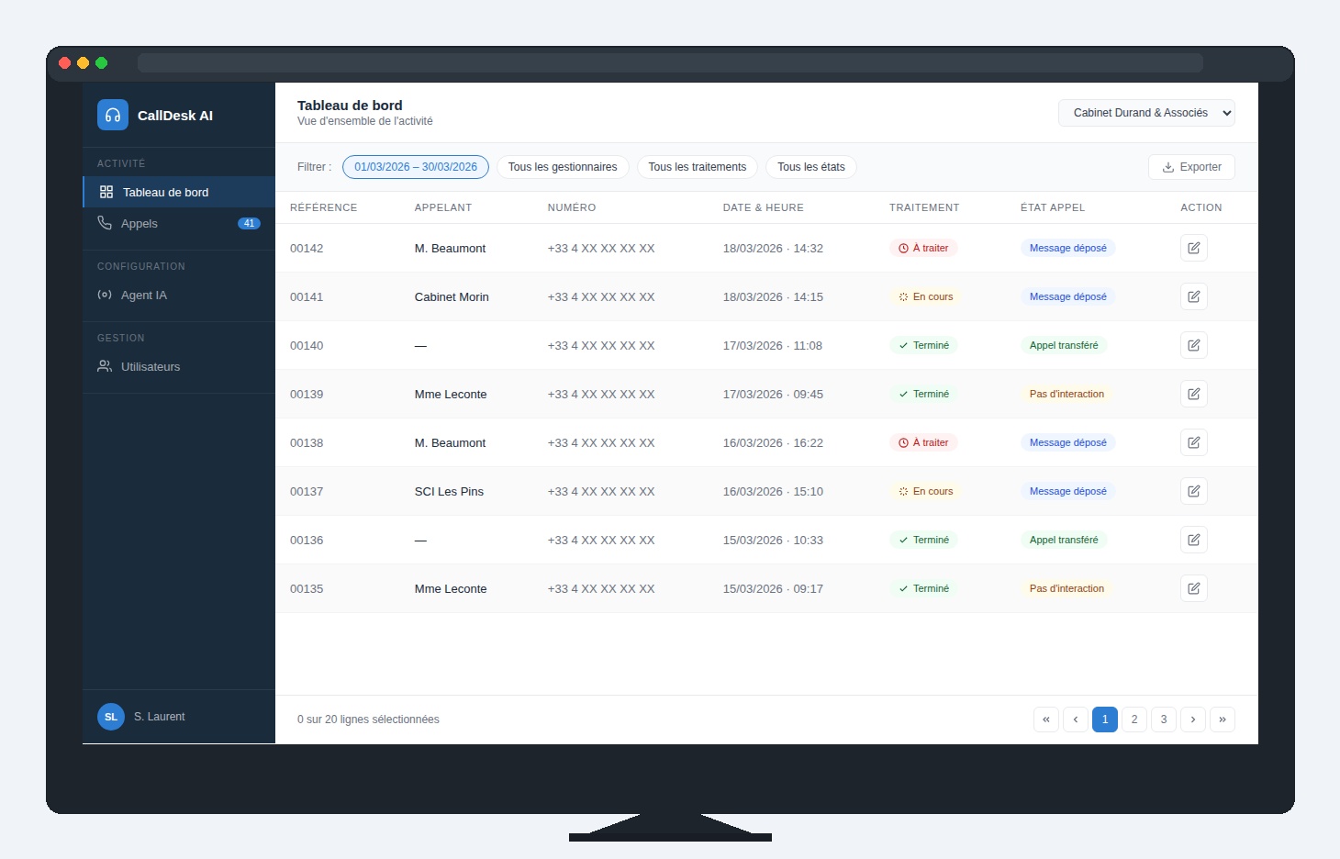Click the macOS red close dot
Image resolution: width=1340 pixels, height=859 pixels.
(x=64, y=63)
